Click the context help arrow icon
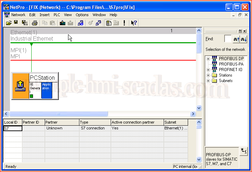The width and height of the screenshot is (252, 172). point(134,23)
